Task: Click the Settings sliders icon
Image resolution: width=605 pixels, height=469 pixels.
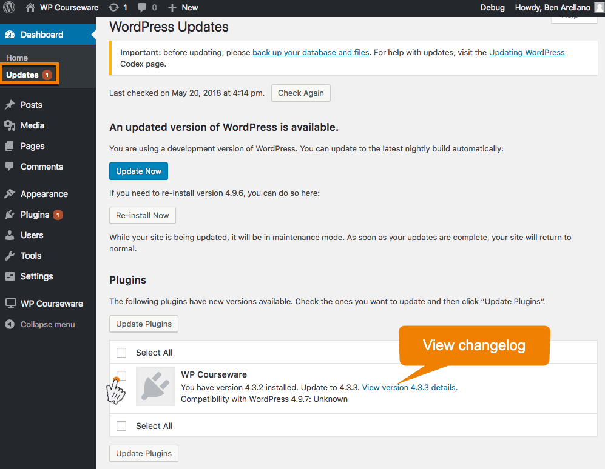Action: tap(10, 276)
